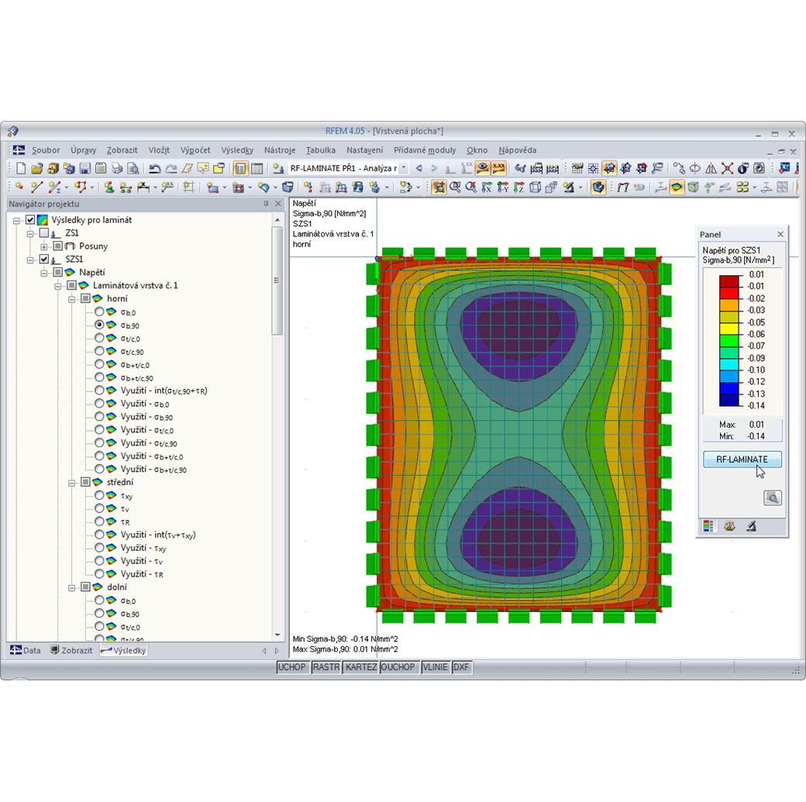Toggle the show values x.xx icon
Image resolution: width=806 pixels, height=802 pixels.
[x=498, y=168]
